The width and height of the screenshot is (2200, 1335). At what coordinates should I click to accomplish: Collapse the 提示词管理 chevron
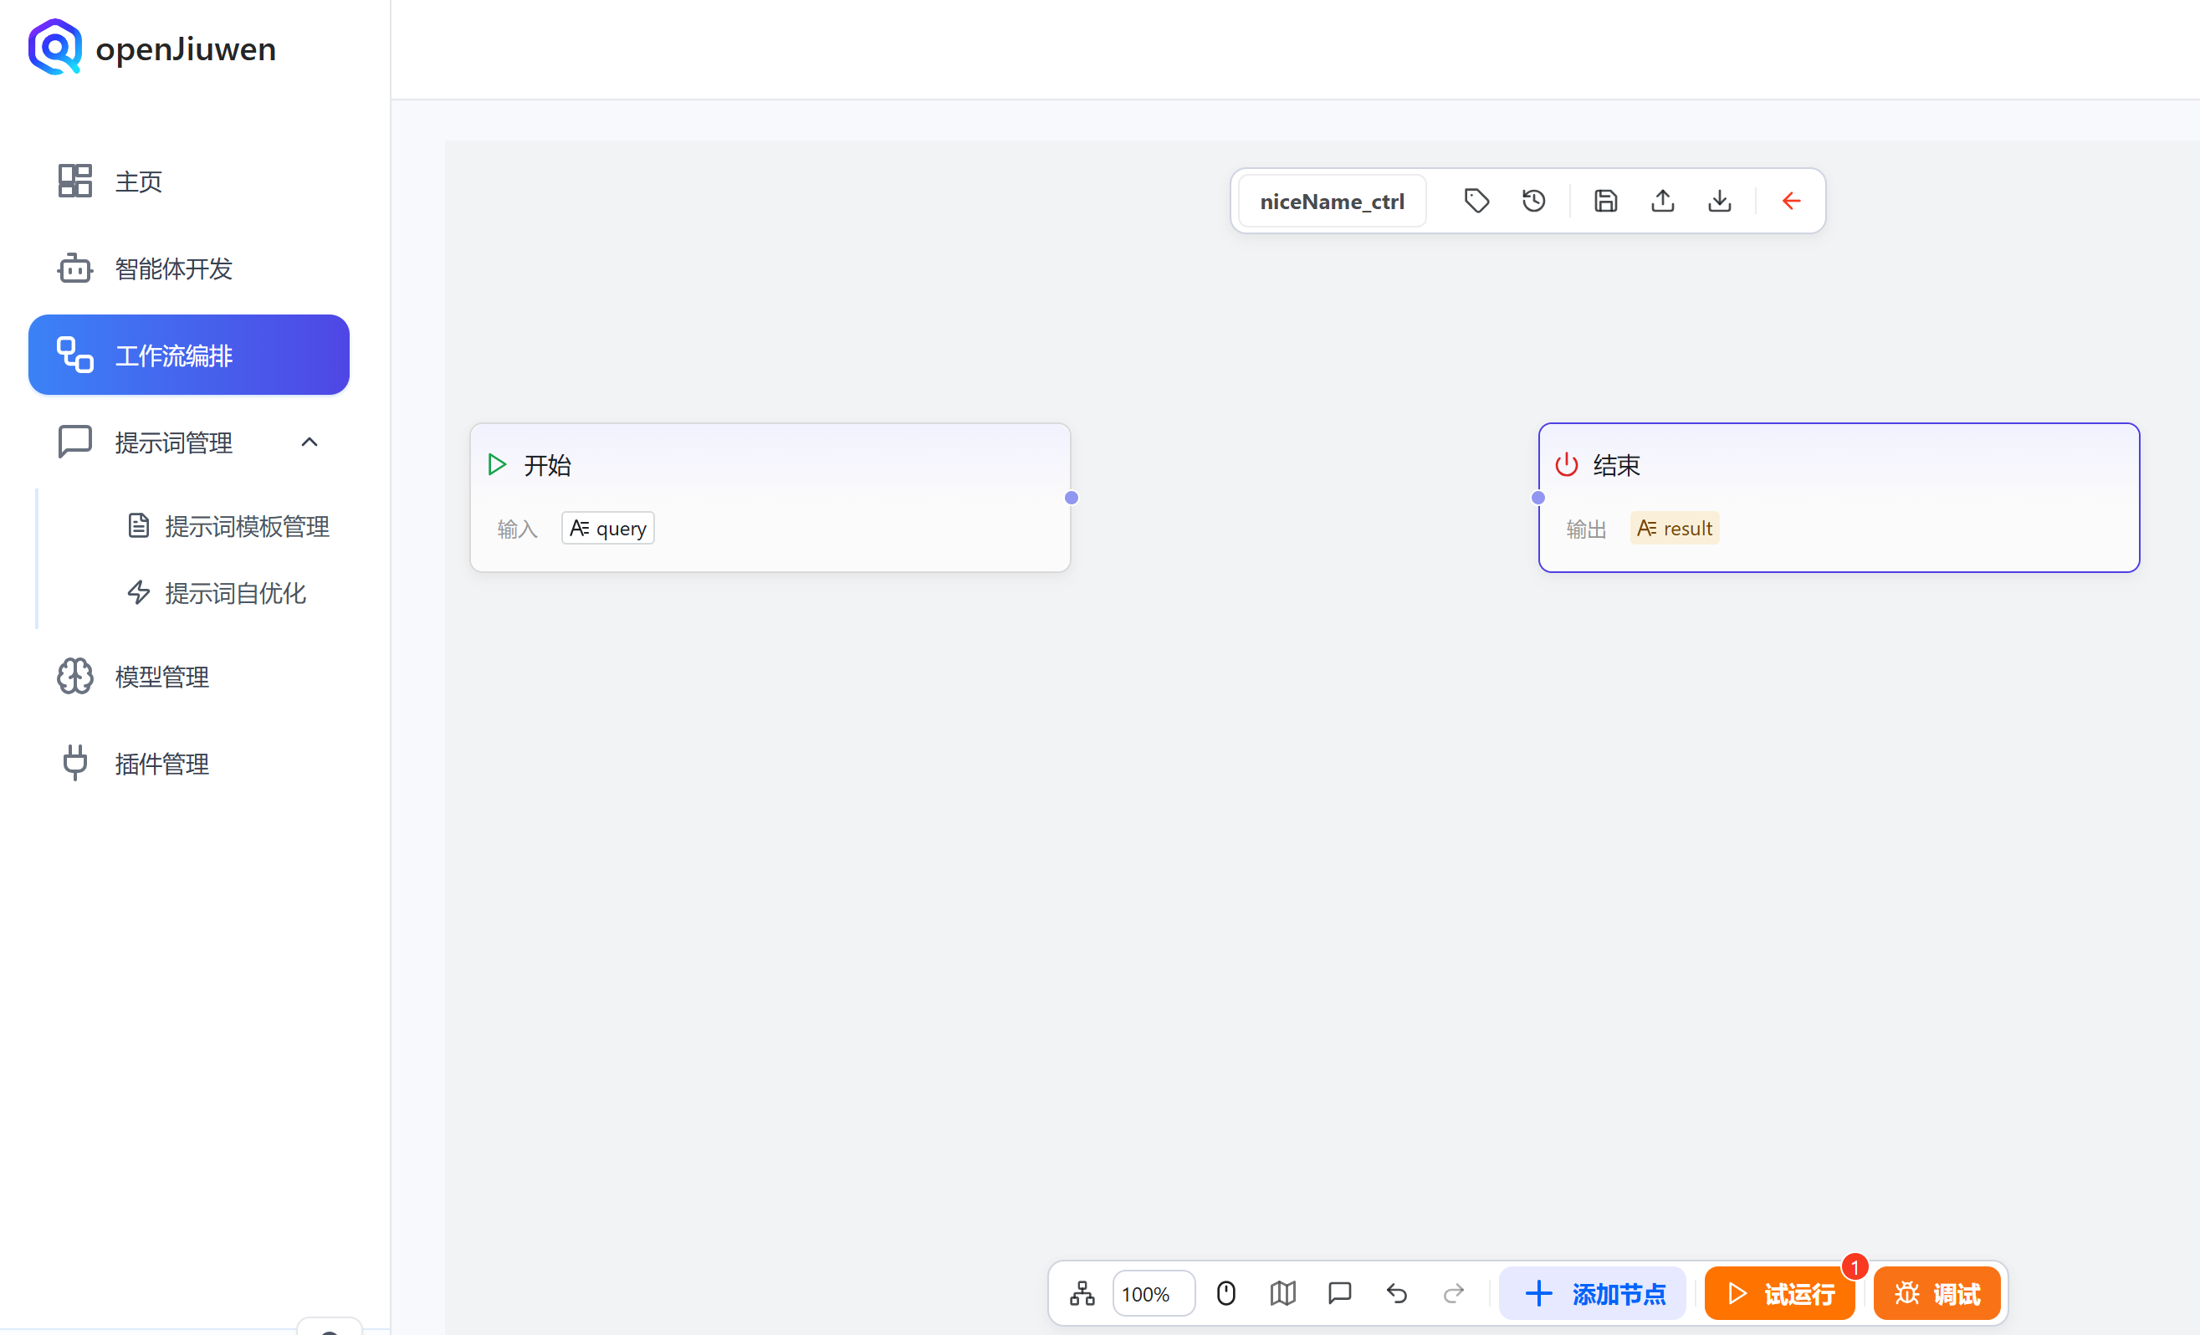(309, 442)
